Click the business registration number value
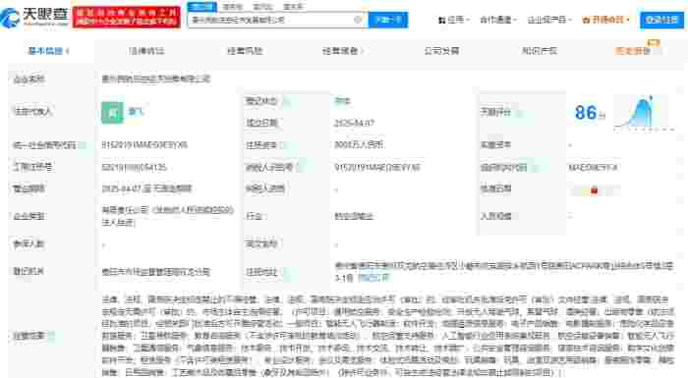This screenshot has height=378, width=688. [135, 168]
